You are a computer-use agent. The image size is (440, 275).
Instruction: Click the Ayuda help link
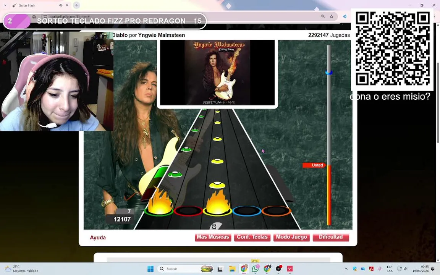coord(98,238)
